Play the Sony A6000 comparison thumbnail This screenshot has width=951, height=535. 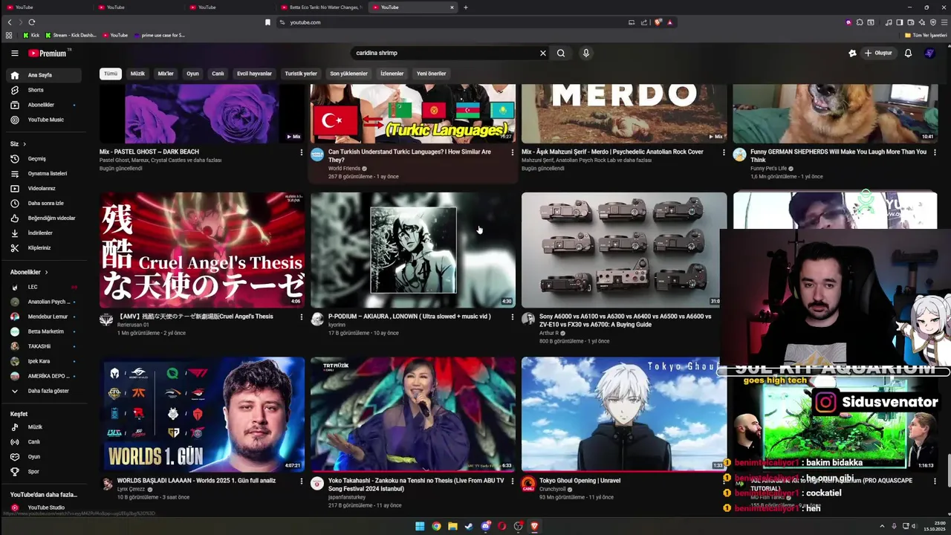(624, 250)
